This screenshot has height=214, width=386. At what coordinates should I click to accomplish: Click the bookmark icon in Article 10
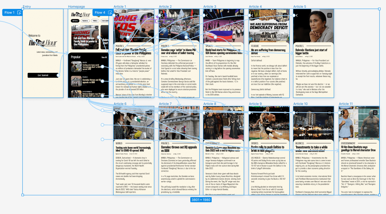click(330, 113)
